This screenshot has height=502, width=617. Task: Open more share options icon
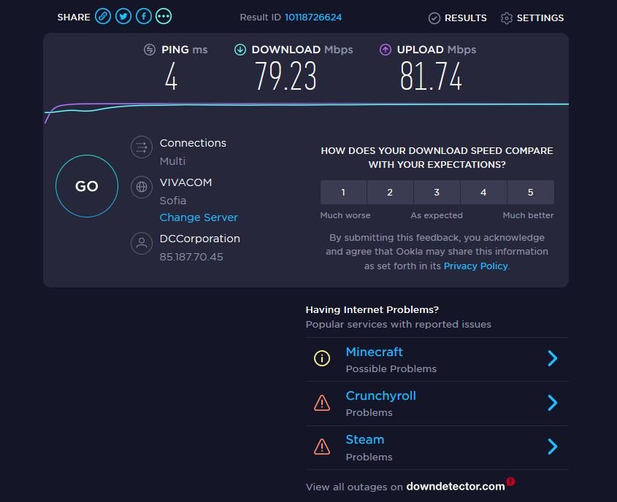164,17
